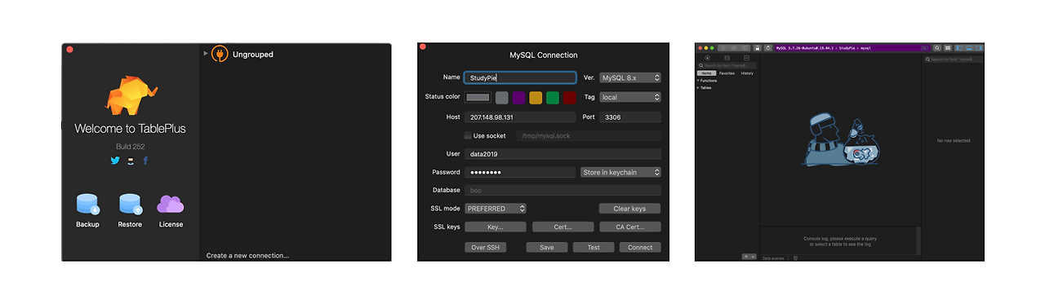Image resolution: width=1045 pixels, height=304 pixels.
Task: Expand the Ungrouped connection group
Action: click(x=207, y=54)
